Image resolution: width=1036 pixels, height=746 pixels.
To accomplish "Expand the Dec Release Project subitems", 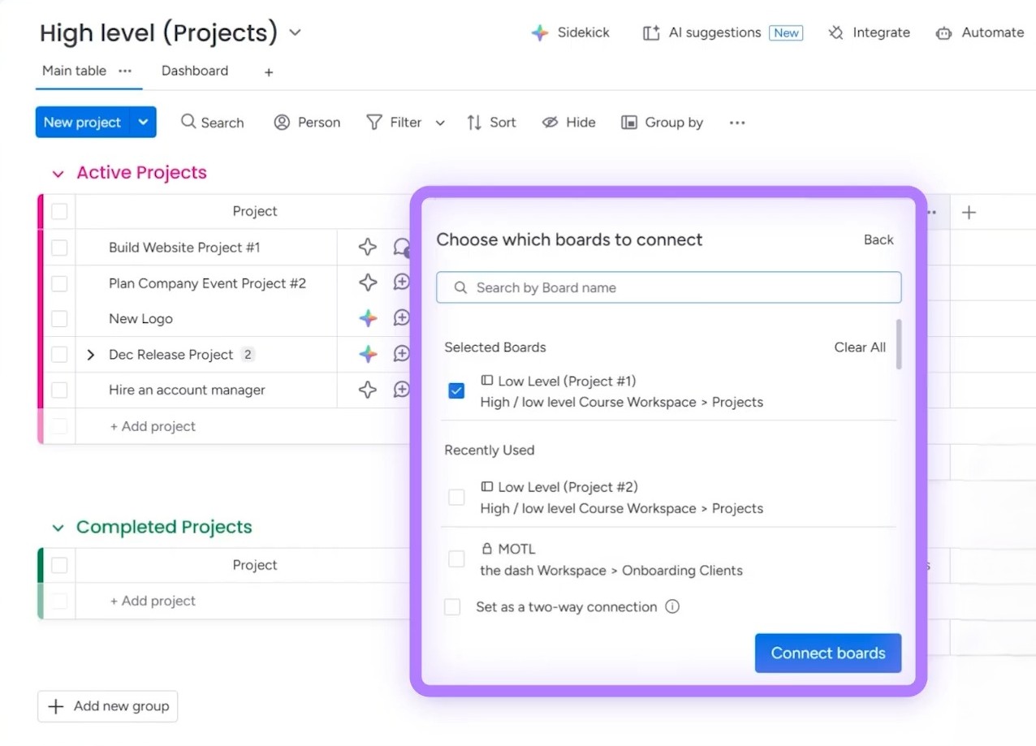I will coord(90,354).
